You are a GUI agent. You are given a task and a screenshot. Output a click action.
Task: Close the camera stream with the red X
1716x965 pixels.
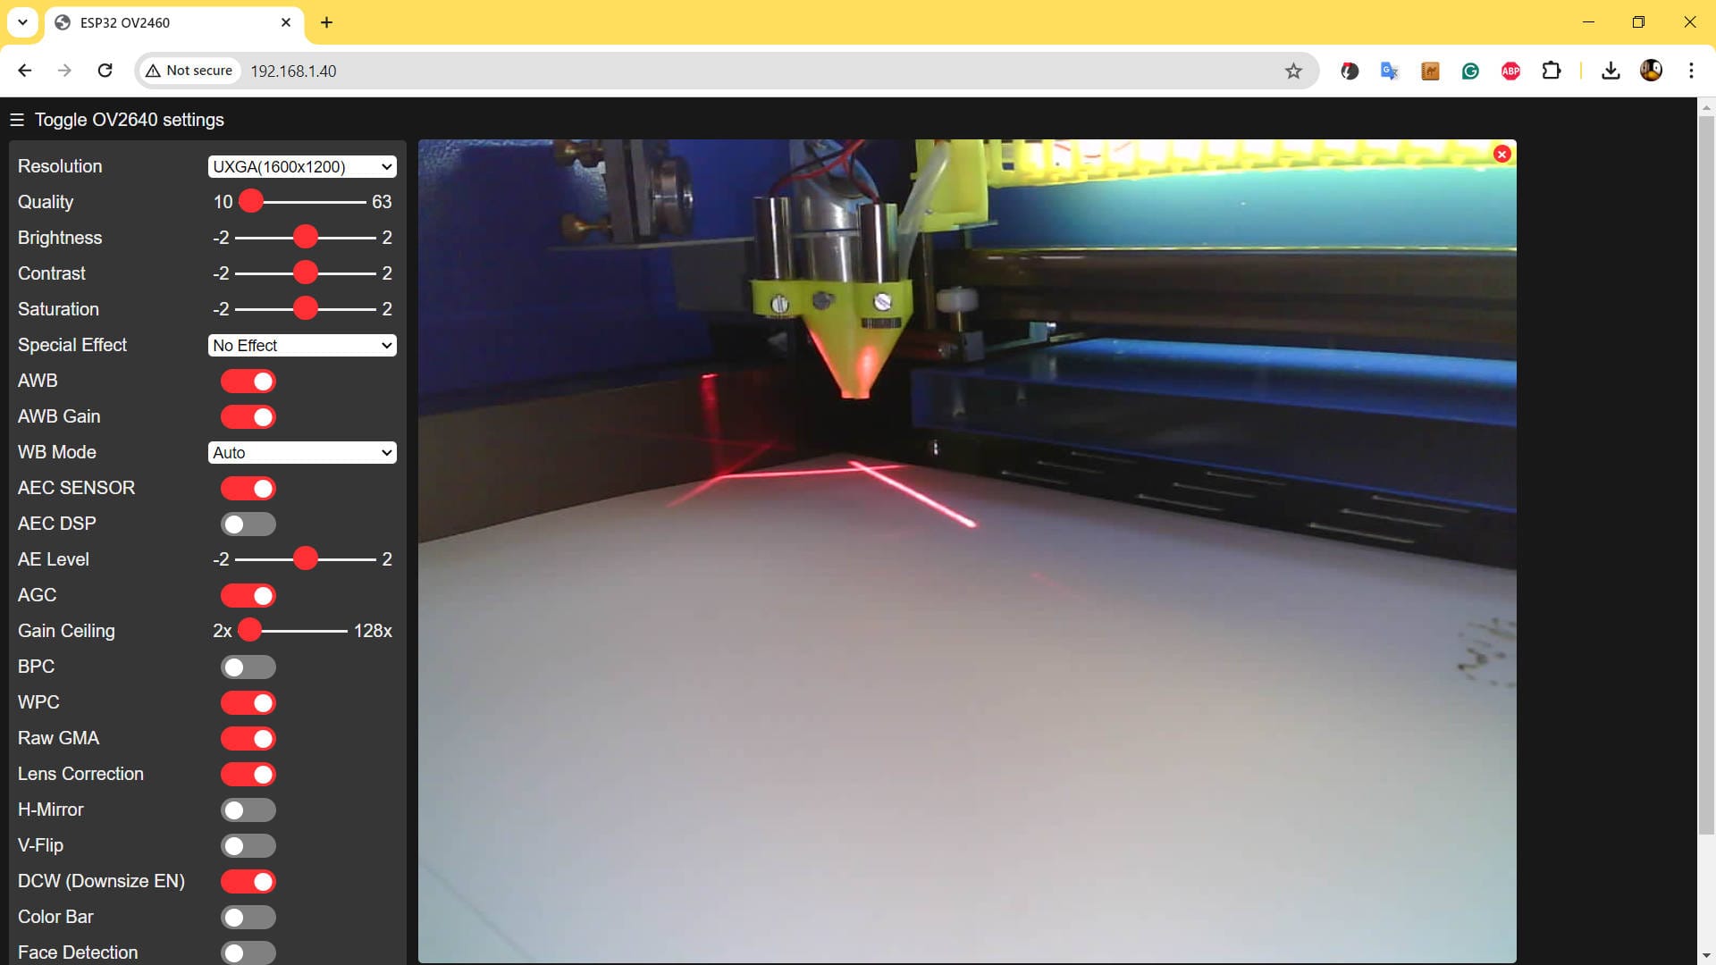1501,154
